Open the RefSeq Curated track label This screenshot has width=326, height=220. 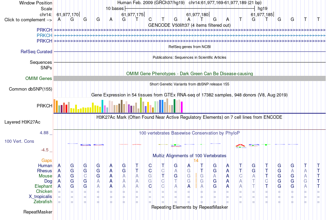click(36, 51)
